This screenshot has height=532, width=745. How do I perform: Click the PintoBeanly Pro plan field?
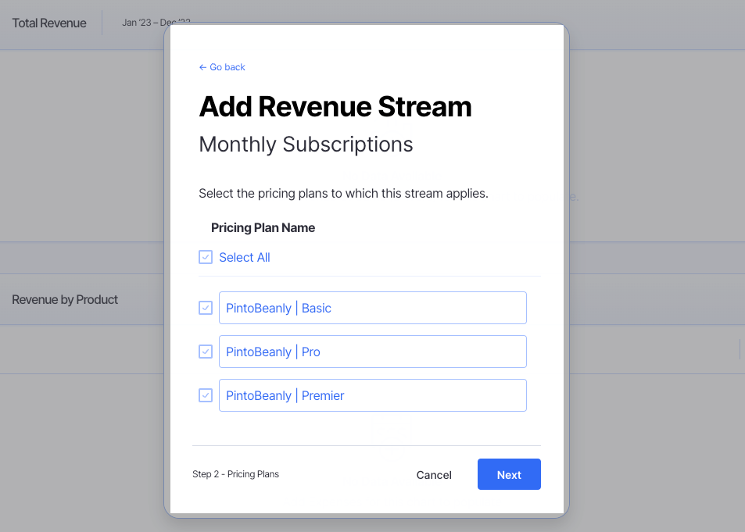[x=372, y=352]
